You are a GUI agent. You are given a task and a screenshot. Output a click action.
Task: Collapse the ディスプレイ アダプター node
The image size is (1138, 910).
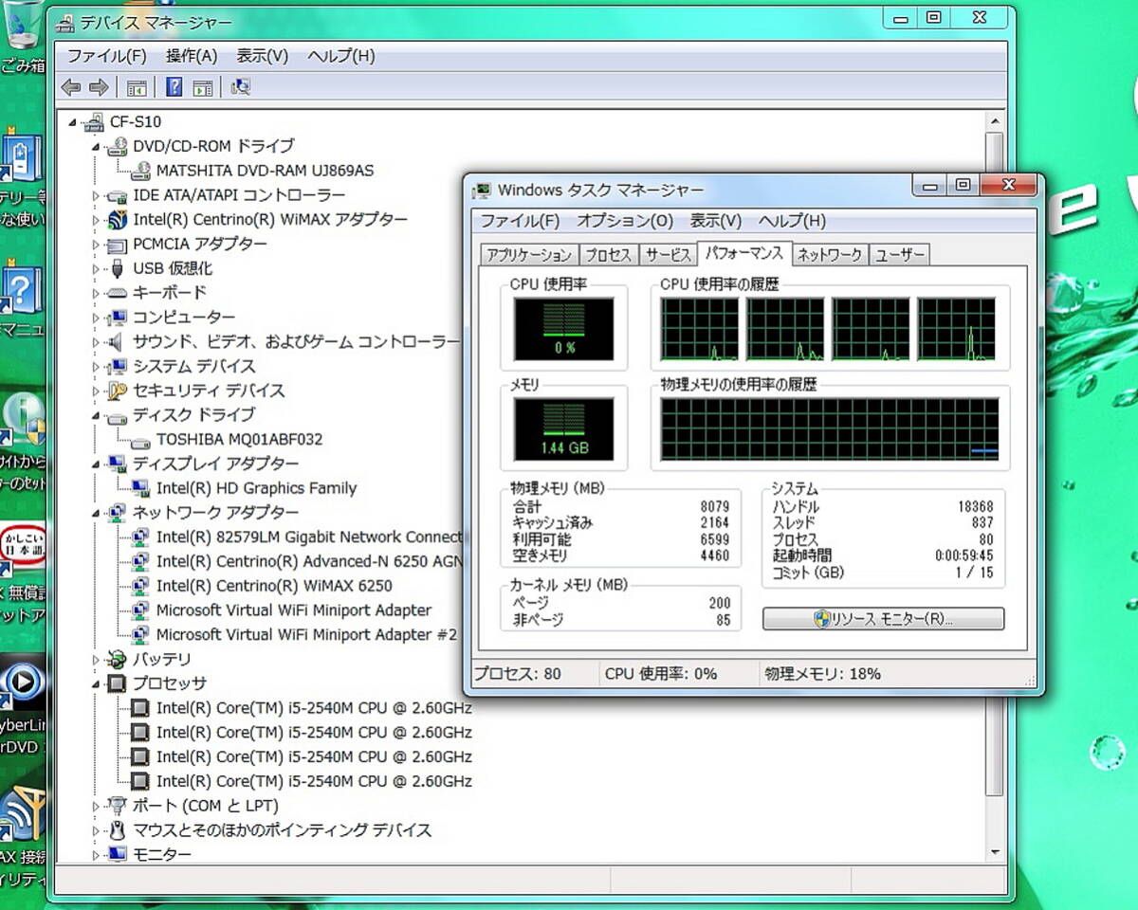click(96, 464)
